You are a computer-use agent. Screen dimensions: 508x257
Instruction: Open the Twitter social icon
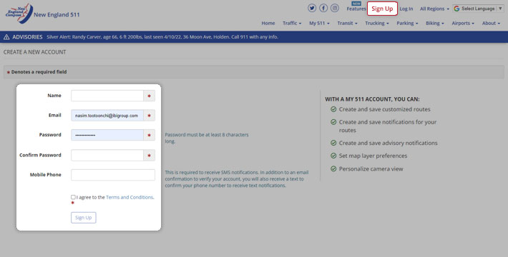coord(312,8)
